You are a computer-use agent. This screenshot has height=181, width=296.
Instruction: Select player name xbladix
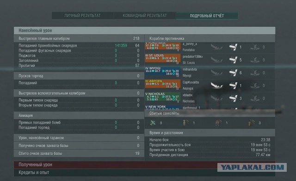pyautogui.click(x=187, y=95)
